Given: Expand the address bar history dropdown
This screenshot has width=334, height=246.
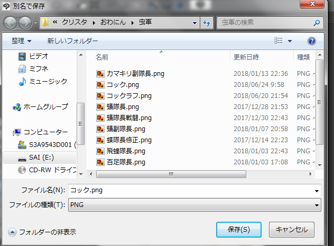Looking at the screenshot, I should 194,23.
